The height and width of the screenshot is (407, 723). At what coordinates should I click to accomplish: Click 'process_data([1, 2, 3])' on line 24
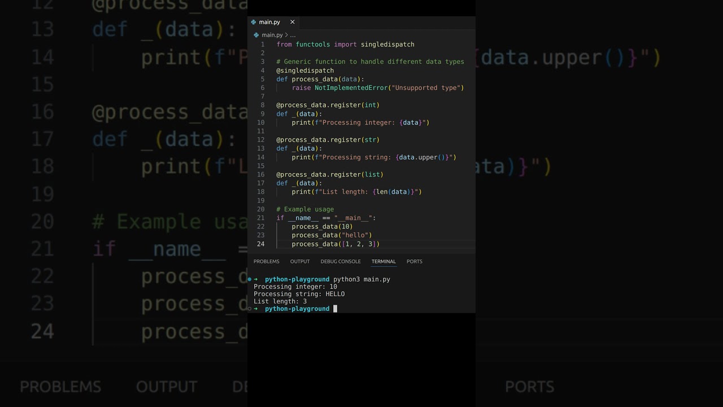click(336, 244)
